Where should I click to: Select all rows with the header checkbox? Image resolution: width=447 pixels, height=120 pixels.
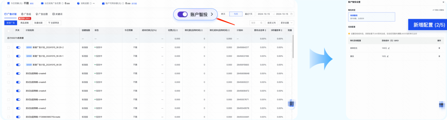[9, 30]
